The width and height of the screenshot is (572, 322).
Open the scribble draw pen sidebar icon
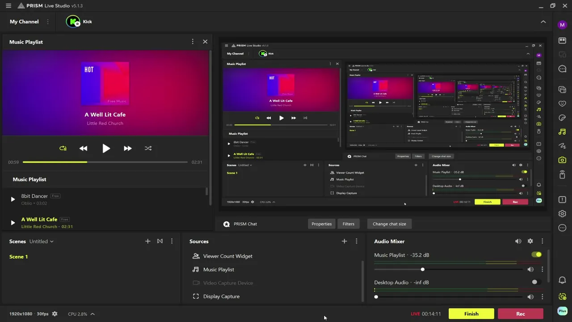[x=562, y=146]
